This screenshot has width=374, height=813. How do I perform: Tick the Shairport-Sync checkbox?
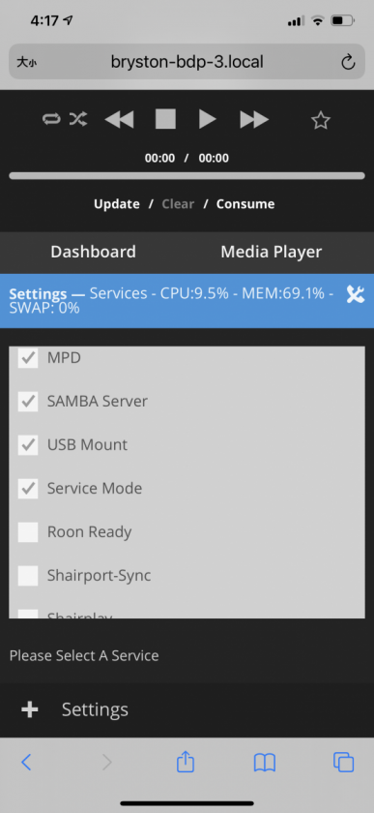[x=28, y=576]
